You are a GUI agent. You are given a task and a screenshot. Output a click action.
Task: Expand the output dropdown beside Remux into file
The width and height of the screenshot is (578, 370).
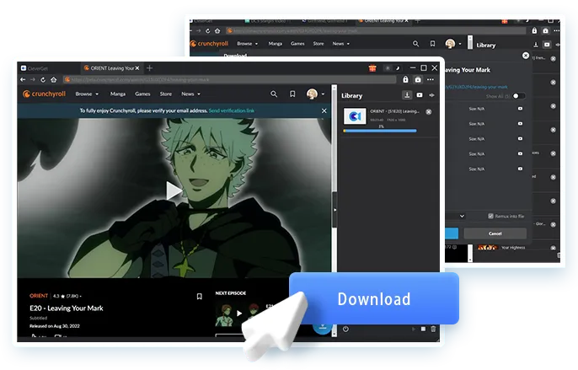pyautogui.click(x=462, y=216)
